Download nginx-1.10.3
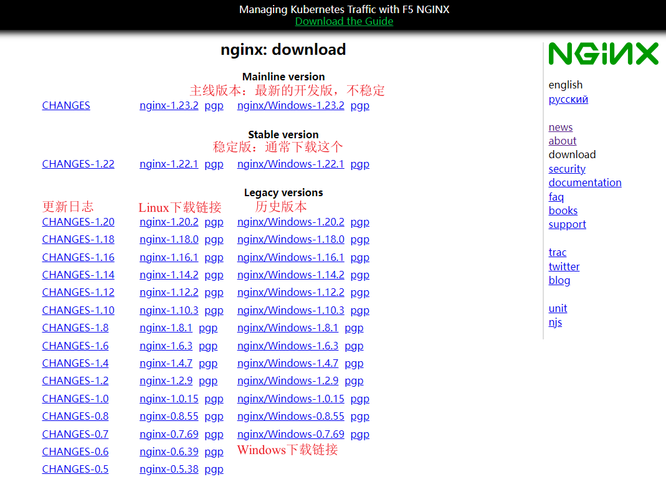666x482 pixels. pos(169,310)
